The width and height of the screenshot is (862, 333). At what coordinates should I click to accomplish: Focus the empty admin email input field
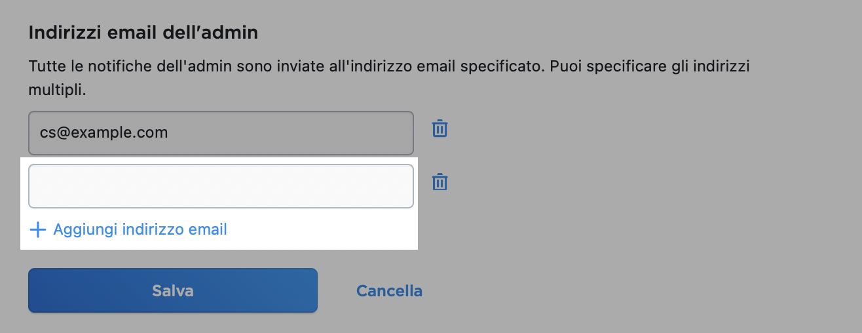coord(221,186)
